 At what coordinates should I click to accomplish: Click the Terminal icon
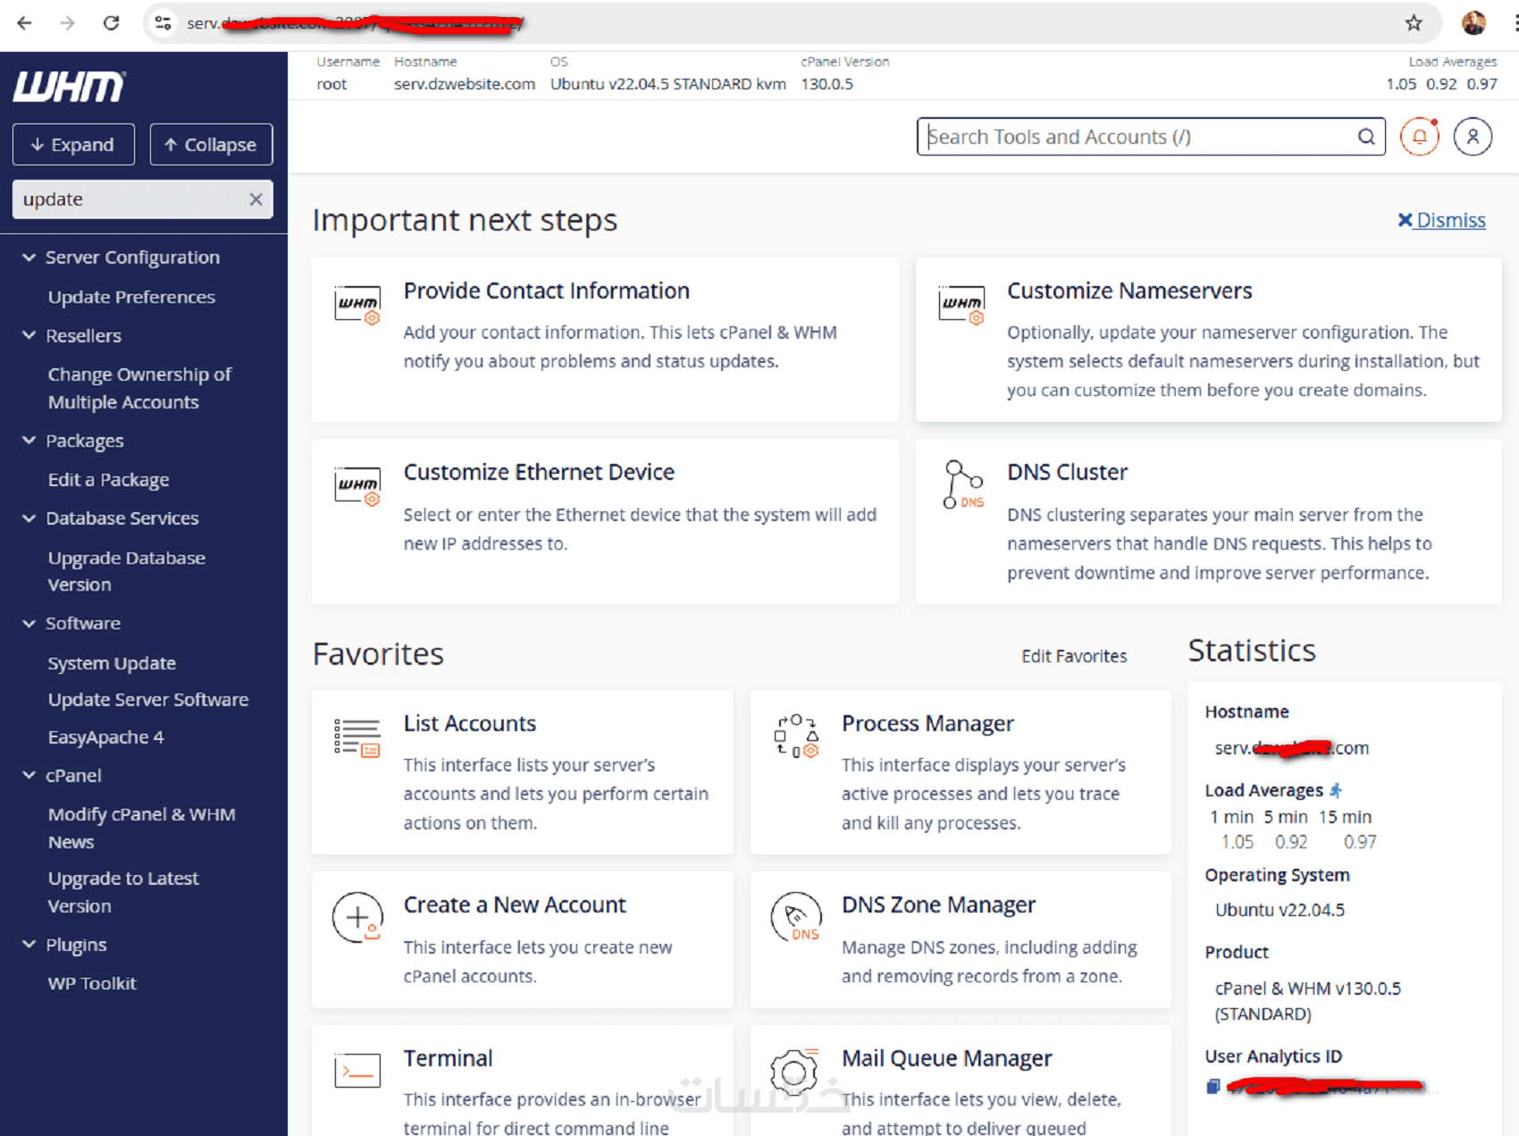coord(357,1070)
